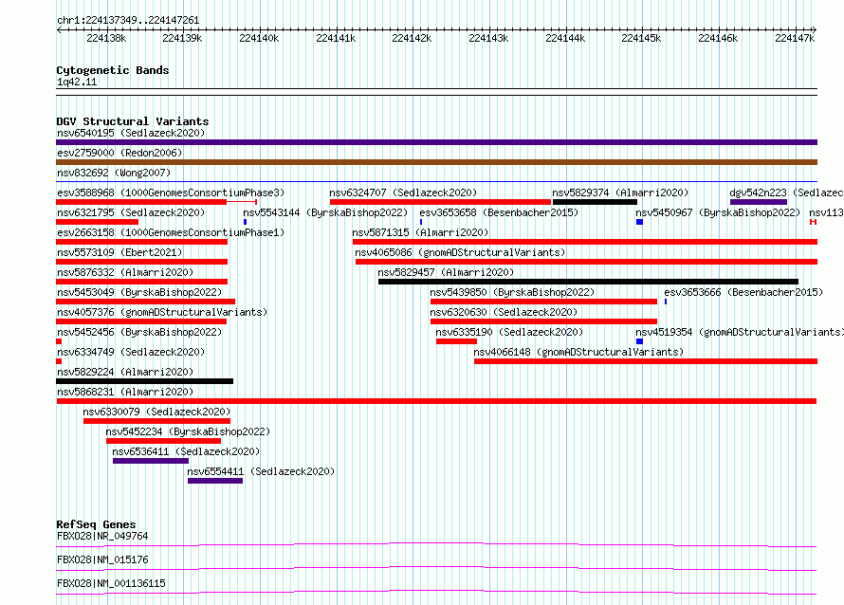Click FBXO28|NM_001136115 transcript label
Viewport: 844px width, 605px height.
[111, 583]
